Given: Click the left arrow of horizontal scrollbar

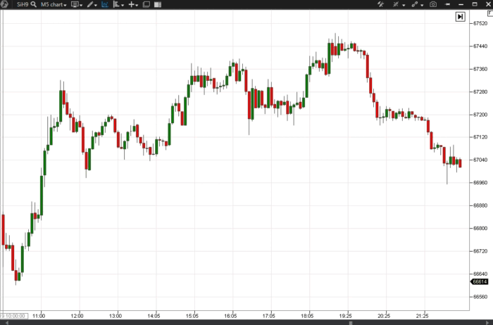Looking at the screenshot, I should (x=7, y=322).
